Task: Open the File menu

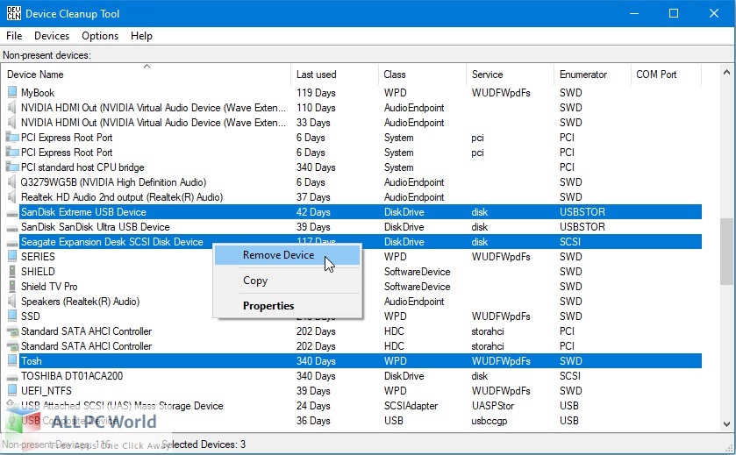Action: 14,36
